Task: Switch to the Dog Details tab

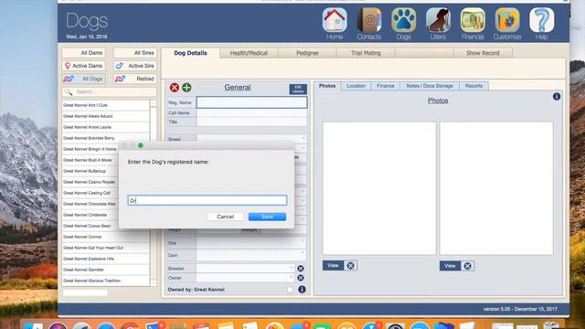Action: tap(190, 53)
